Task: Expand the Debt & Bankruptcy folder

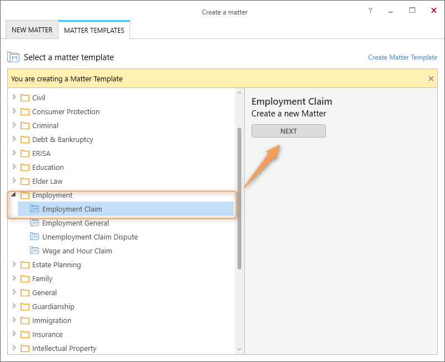Action: (14, 139)
